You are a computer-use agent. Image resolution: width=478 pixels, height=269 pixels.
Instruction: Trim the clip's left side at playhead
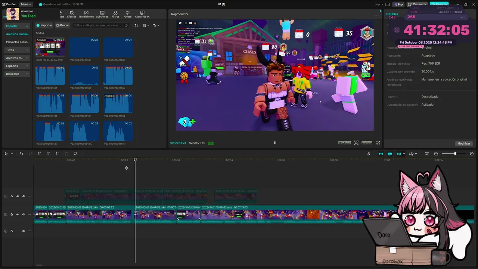(48, 154)
